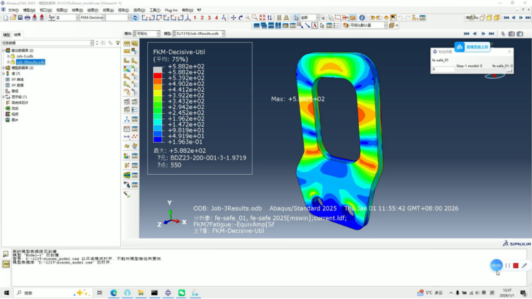Auto-fit the view with red arrows icon

tap(263, 18)
